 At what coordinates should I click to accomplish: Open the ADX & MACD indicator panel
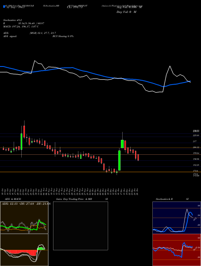click(x=24, y=218)
